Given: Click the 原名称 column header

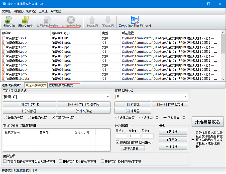Looking at the screenshot, I should 7,33.
